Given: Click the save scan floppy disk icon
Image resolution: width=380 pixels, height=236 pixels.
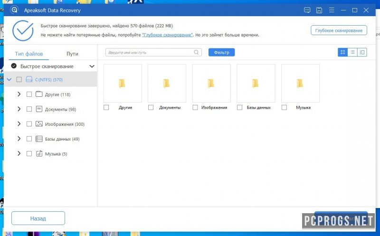Looking at the screenshot, I should 319,10.
